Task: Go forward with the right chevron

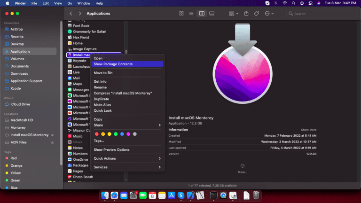Action: (80, 14)
